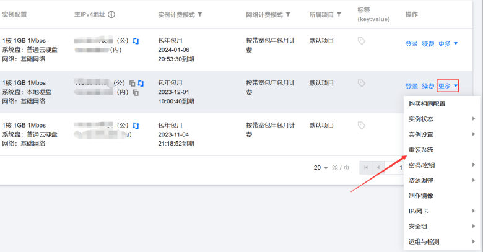Open the 实例计费模式 filter icon

(x=200, y=14)
